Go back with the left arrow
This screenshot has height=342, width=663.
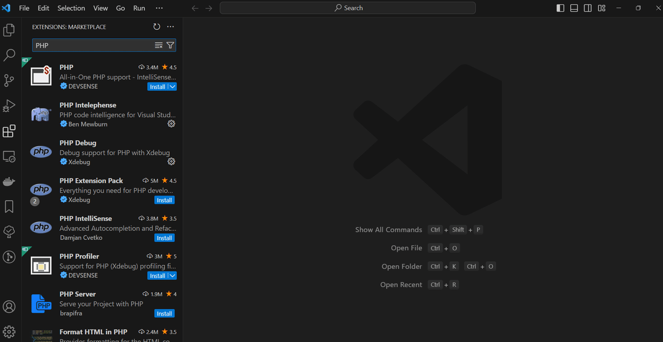(x=194, y=8)
